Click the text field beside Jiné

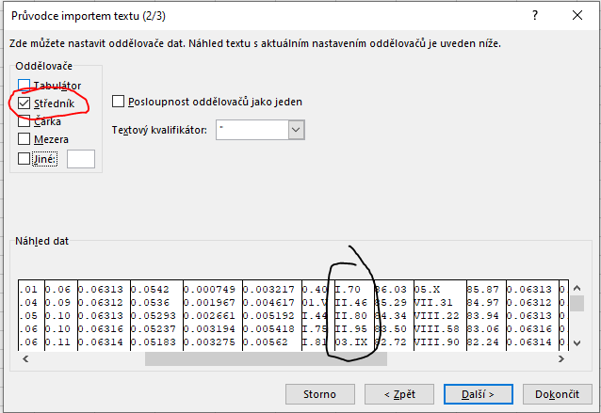81,159
